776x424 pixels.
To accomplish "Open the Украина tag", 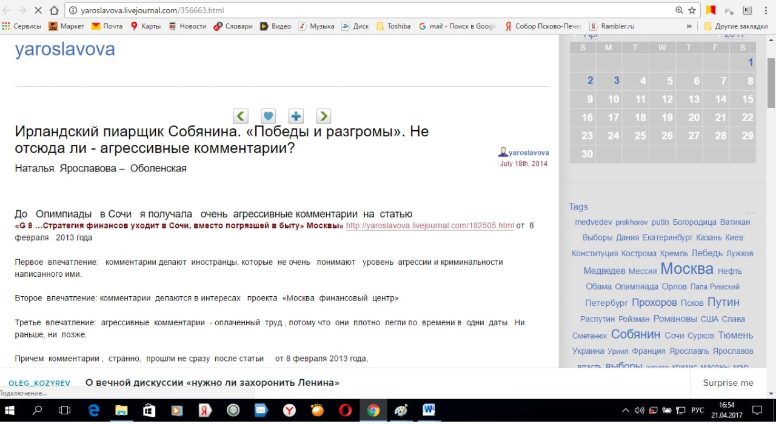I will tap(588, 351).
